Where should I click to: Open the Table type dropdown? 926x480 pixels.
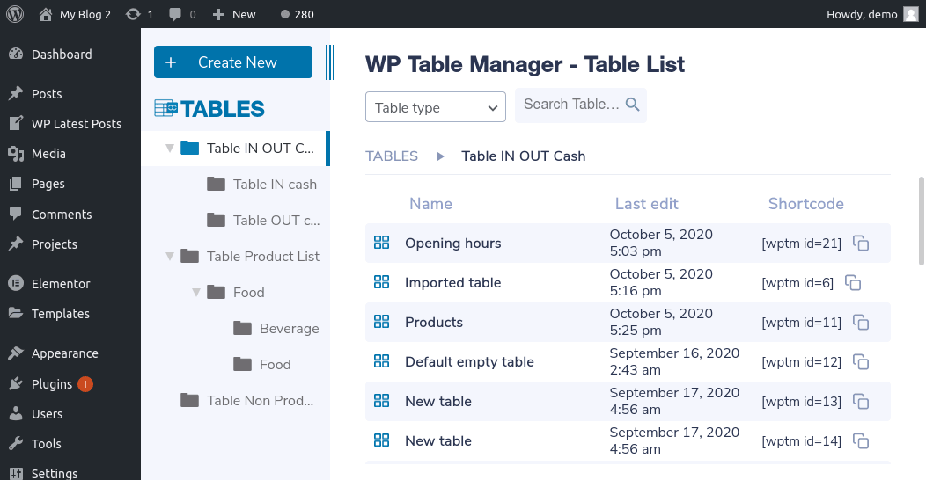(x=435, y=107)
